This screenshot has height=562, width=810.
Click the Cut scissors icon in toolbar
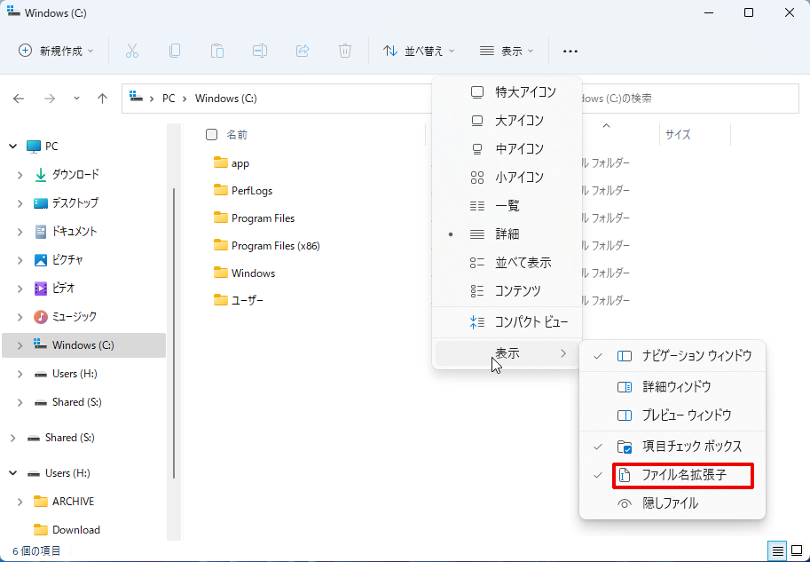[x=132, y=51]
